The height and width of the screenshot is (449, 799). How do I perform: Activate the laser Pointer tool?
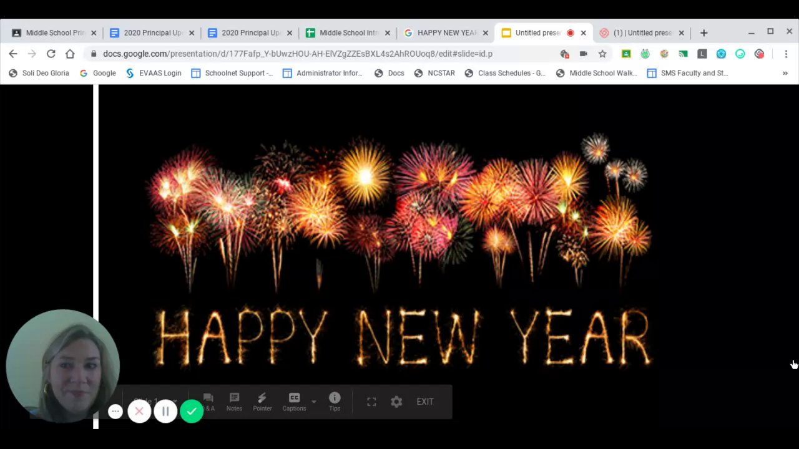point(262,402)
